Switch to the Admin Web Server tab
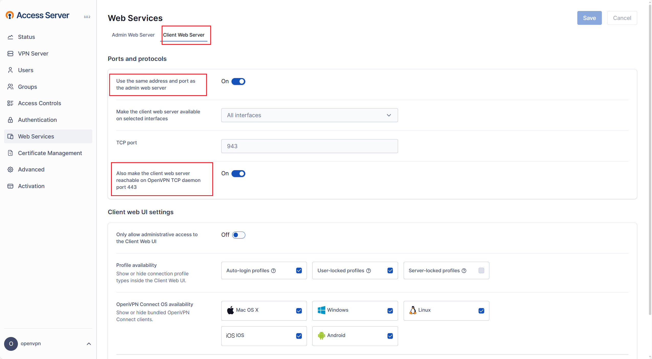Image resolution: width=652 pixels, height=359 pixels. pyautogui.click(x=133, y=35)
